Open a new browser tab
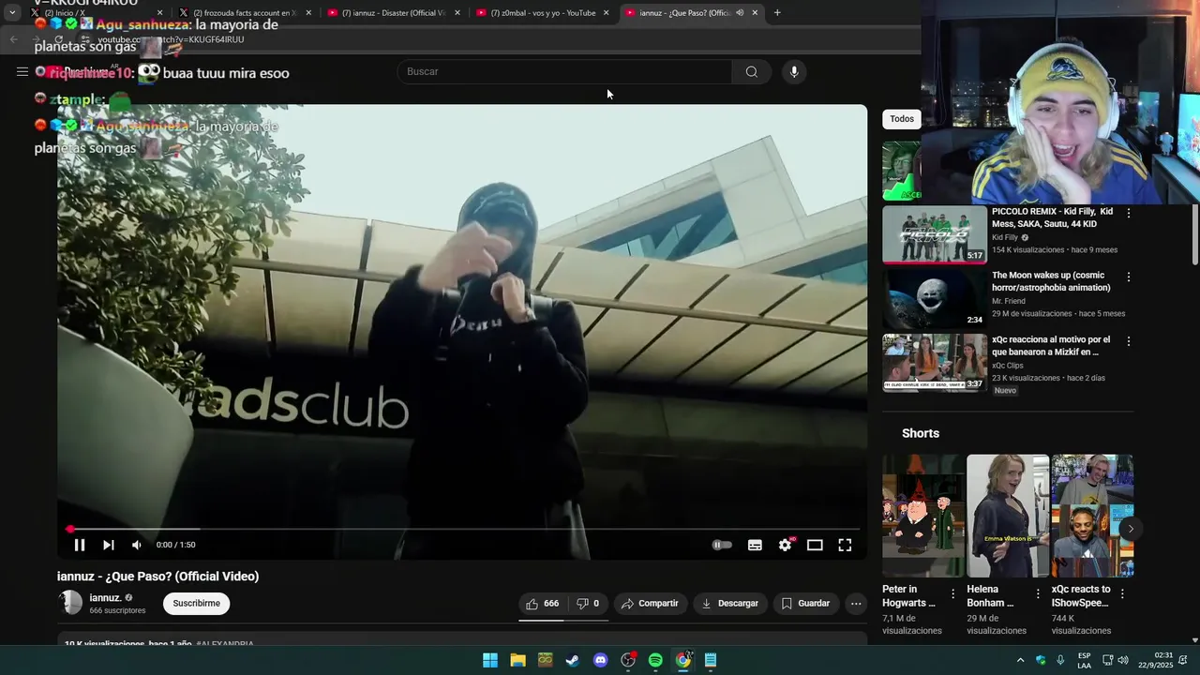Viewport: 1200px width, 675px height. point(777,13)
